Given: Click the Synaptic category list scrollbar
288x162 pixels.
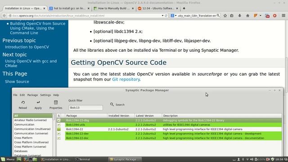Looking at the screenshot, I should click(x=54, y=117).
